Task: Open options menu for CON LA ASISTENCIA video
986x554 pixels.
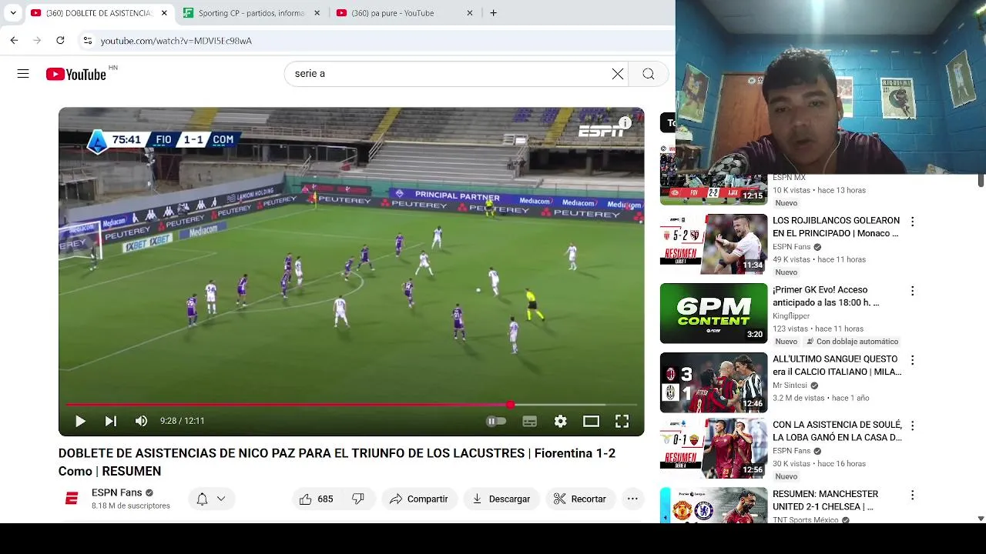Action: tap(912, 426)
